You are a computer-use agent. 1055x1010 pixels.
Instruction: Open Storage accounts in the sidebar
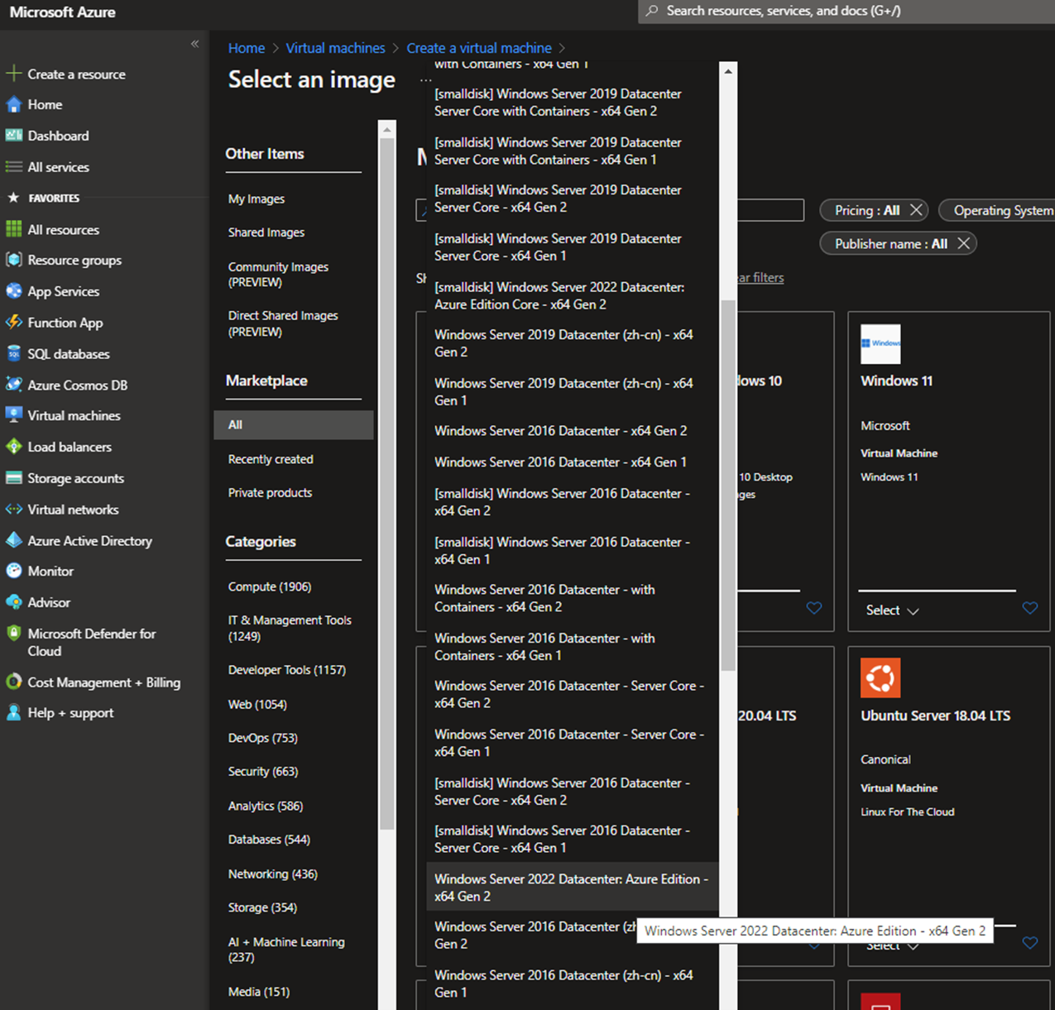click(75, 479)
